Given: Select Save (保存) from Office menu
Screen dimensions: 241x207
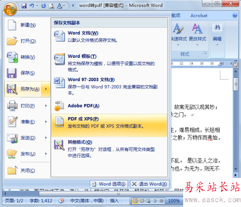Looking at the screenshot, I should [x=27, y=73].
